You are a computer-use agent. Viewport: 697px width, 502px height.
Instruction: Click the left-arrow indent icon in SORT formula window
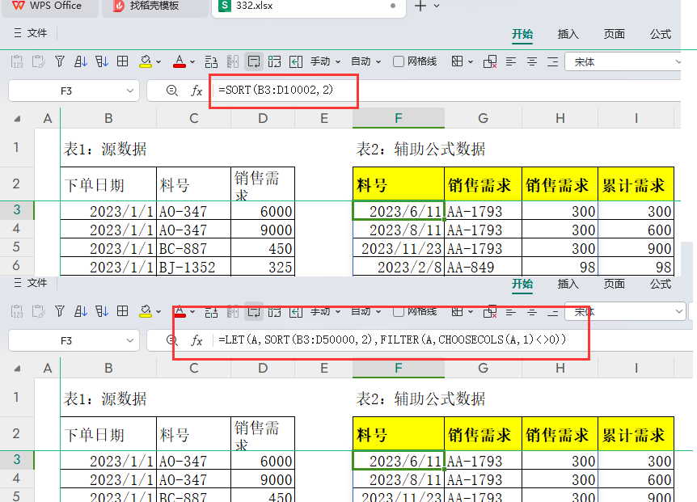coord(296,61)
